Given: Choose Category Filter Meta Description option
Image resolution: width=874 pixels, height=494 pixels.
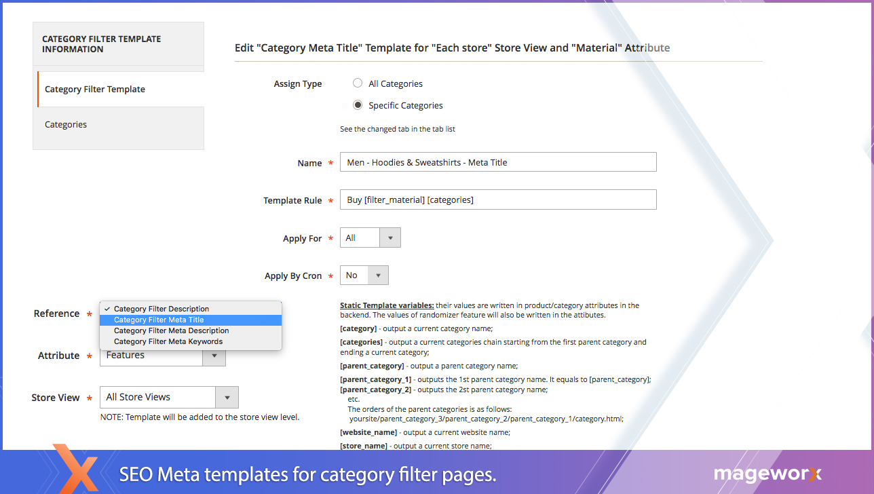Looking at the screenshot, I should point(191,330).
